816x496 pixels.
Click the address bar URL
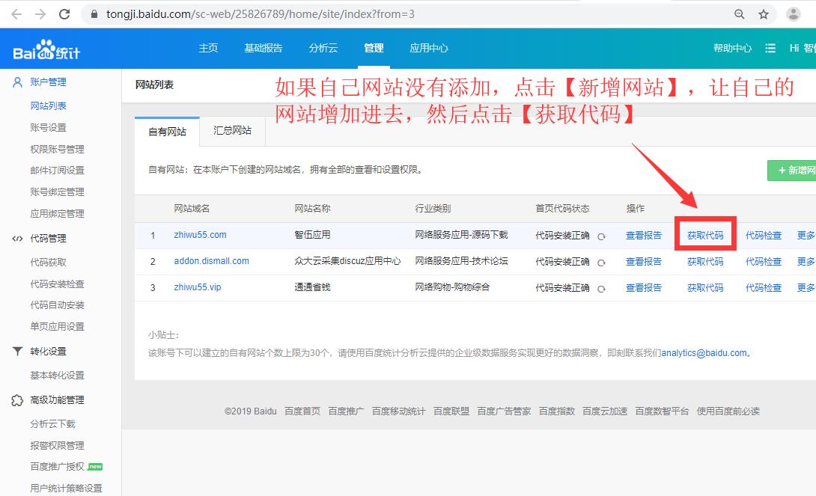[x=261, y=14]
